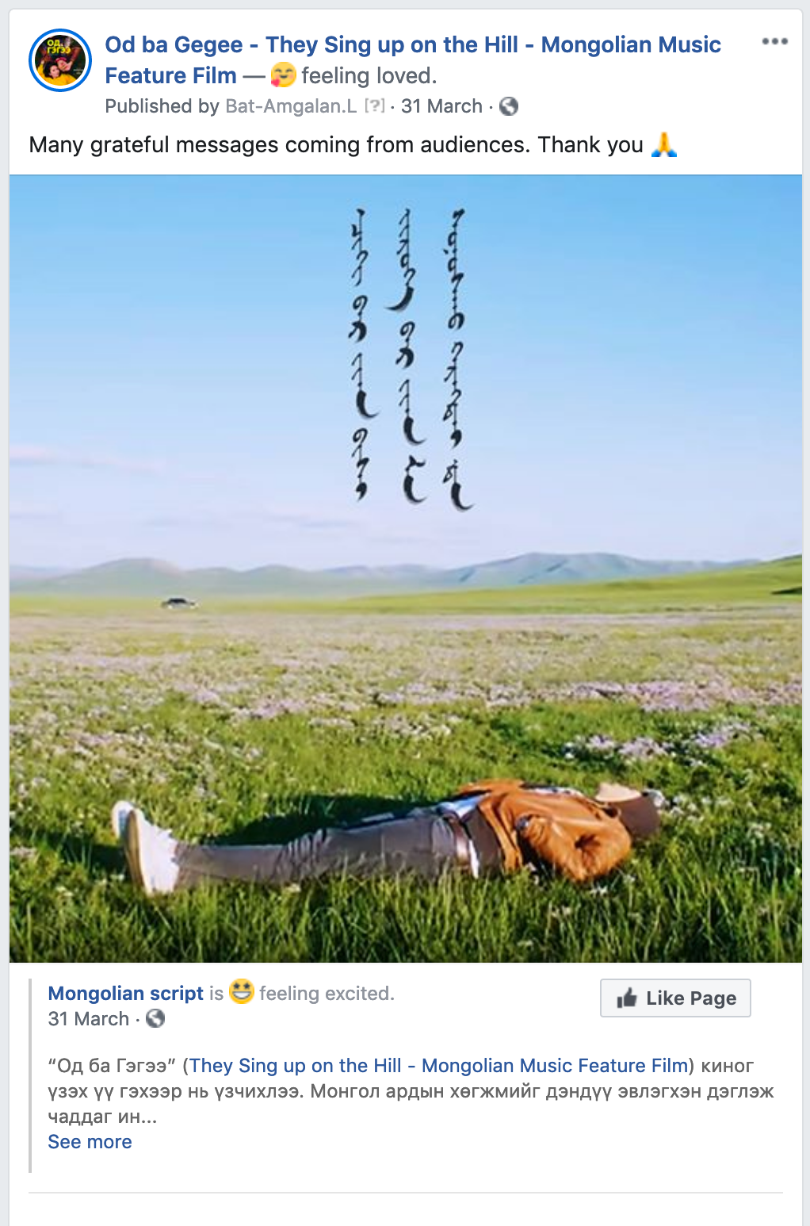810x1226 pixels.
Task: Click the person lying in the grass
Action: (386, 835)
